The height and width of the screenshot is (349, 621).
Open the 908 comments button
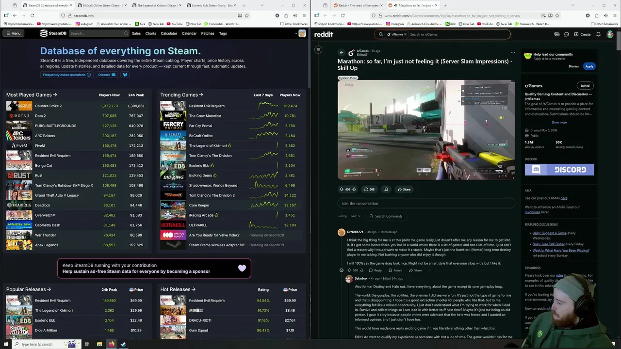(369, 190)
